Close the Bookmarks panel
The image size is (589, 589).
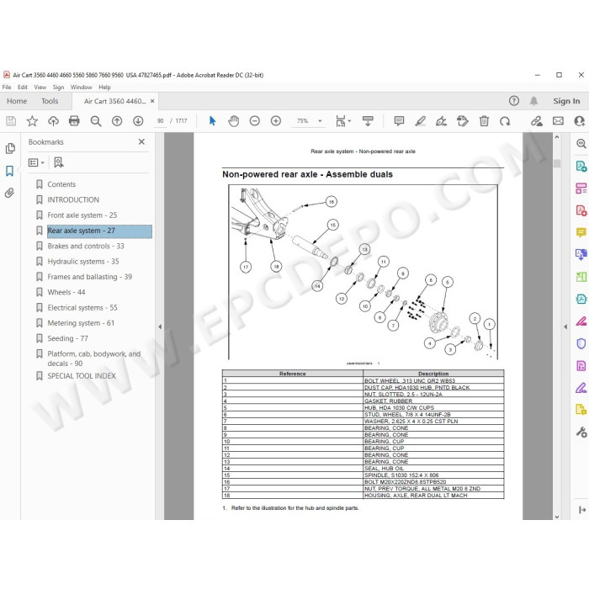coord(141,141)
